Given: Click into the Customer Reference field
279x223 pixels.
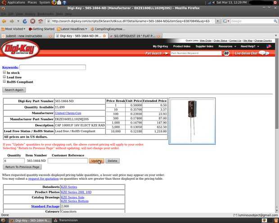Looking at the screenshot, I should [x=68, y=161].
